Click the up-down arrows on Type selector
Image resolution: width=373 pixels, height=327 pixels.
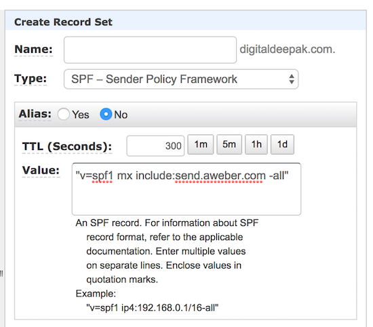[x=292, y=79]
